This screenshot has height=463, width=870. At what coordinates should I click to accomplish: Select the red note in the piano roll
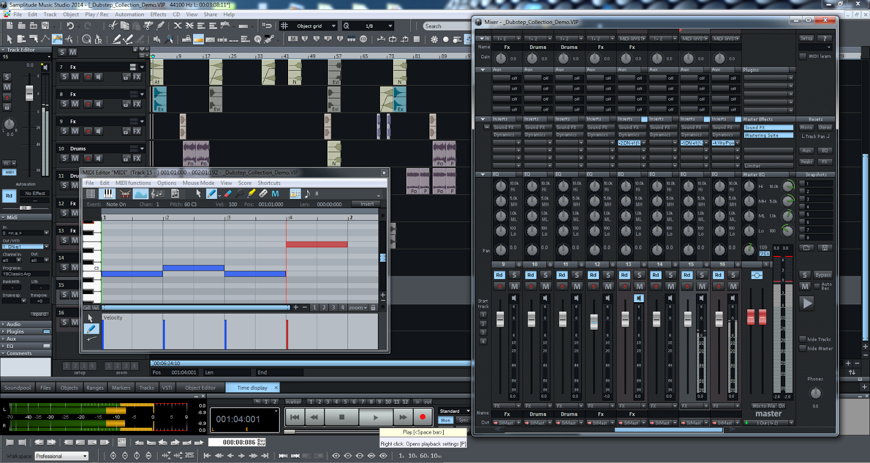click(317, 244)
